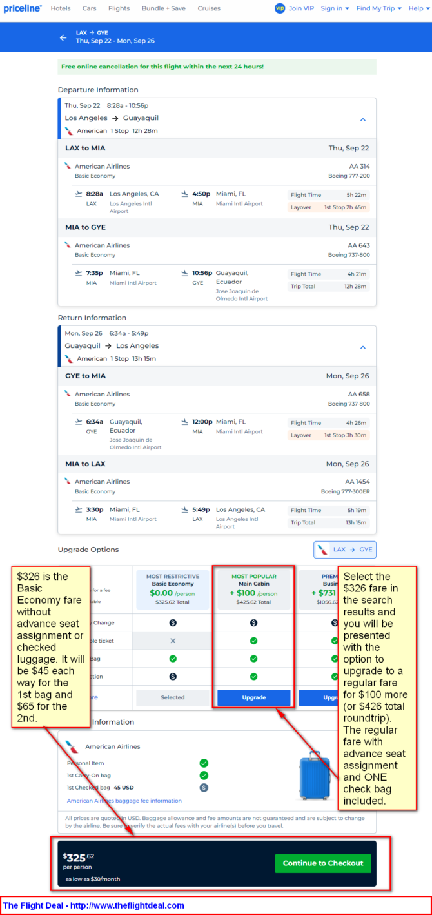
Task: Click landing plane icon next to 10:56p
Action: (x=184, y=272)
